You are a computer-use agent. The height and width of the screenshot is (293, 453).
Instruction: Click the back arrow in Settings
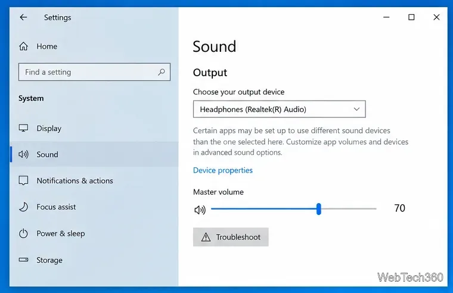(23, 17)
